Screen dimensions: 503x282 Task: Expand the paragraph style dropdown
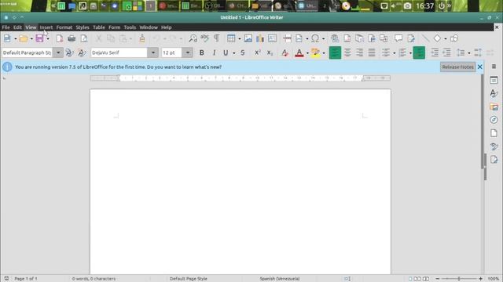(x=58, y=52)
